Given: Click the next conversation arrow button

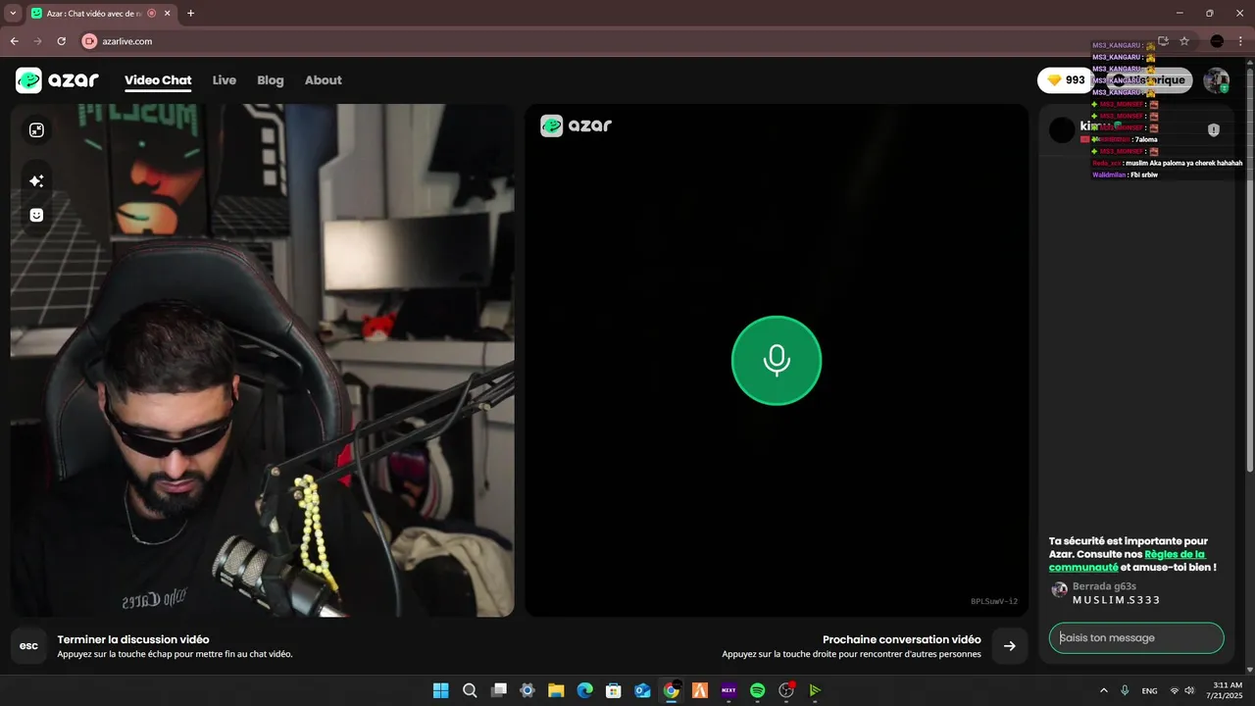Looking at the screenshot, I should 1010,645.
